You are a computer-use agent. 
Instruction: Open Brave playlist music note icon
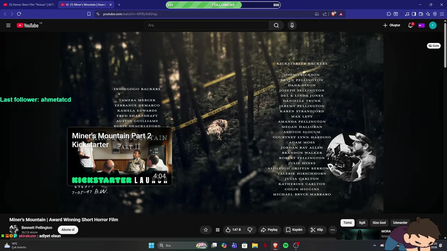coord(407,14)
